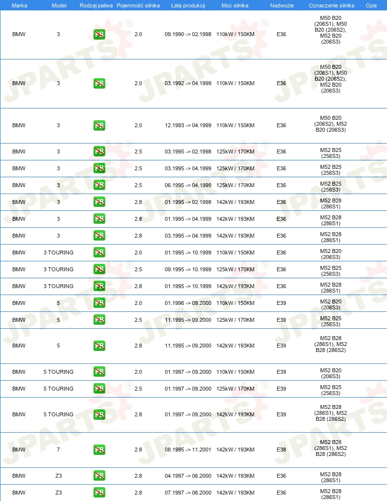
Task: Click fuel icon in 5 TOURING 2.5 row
Action: [99, 389]
